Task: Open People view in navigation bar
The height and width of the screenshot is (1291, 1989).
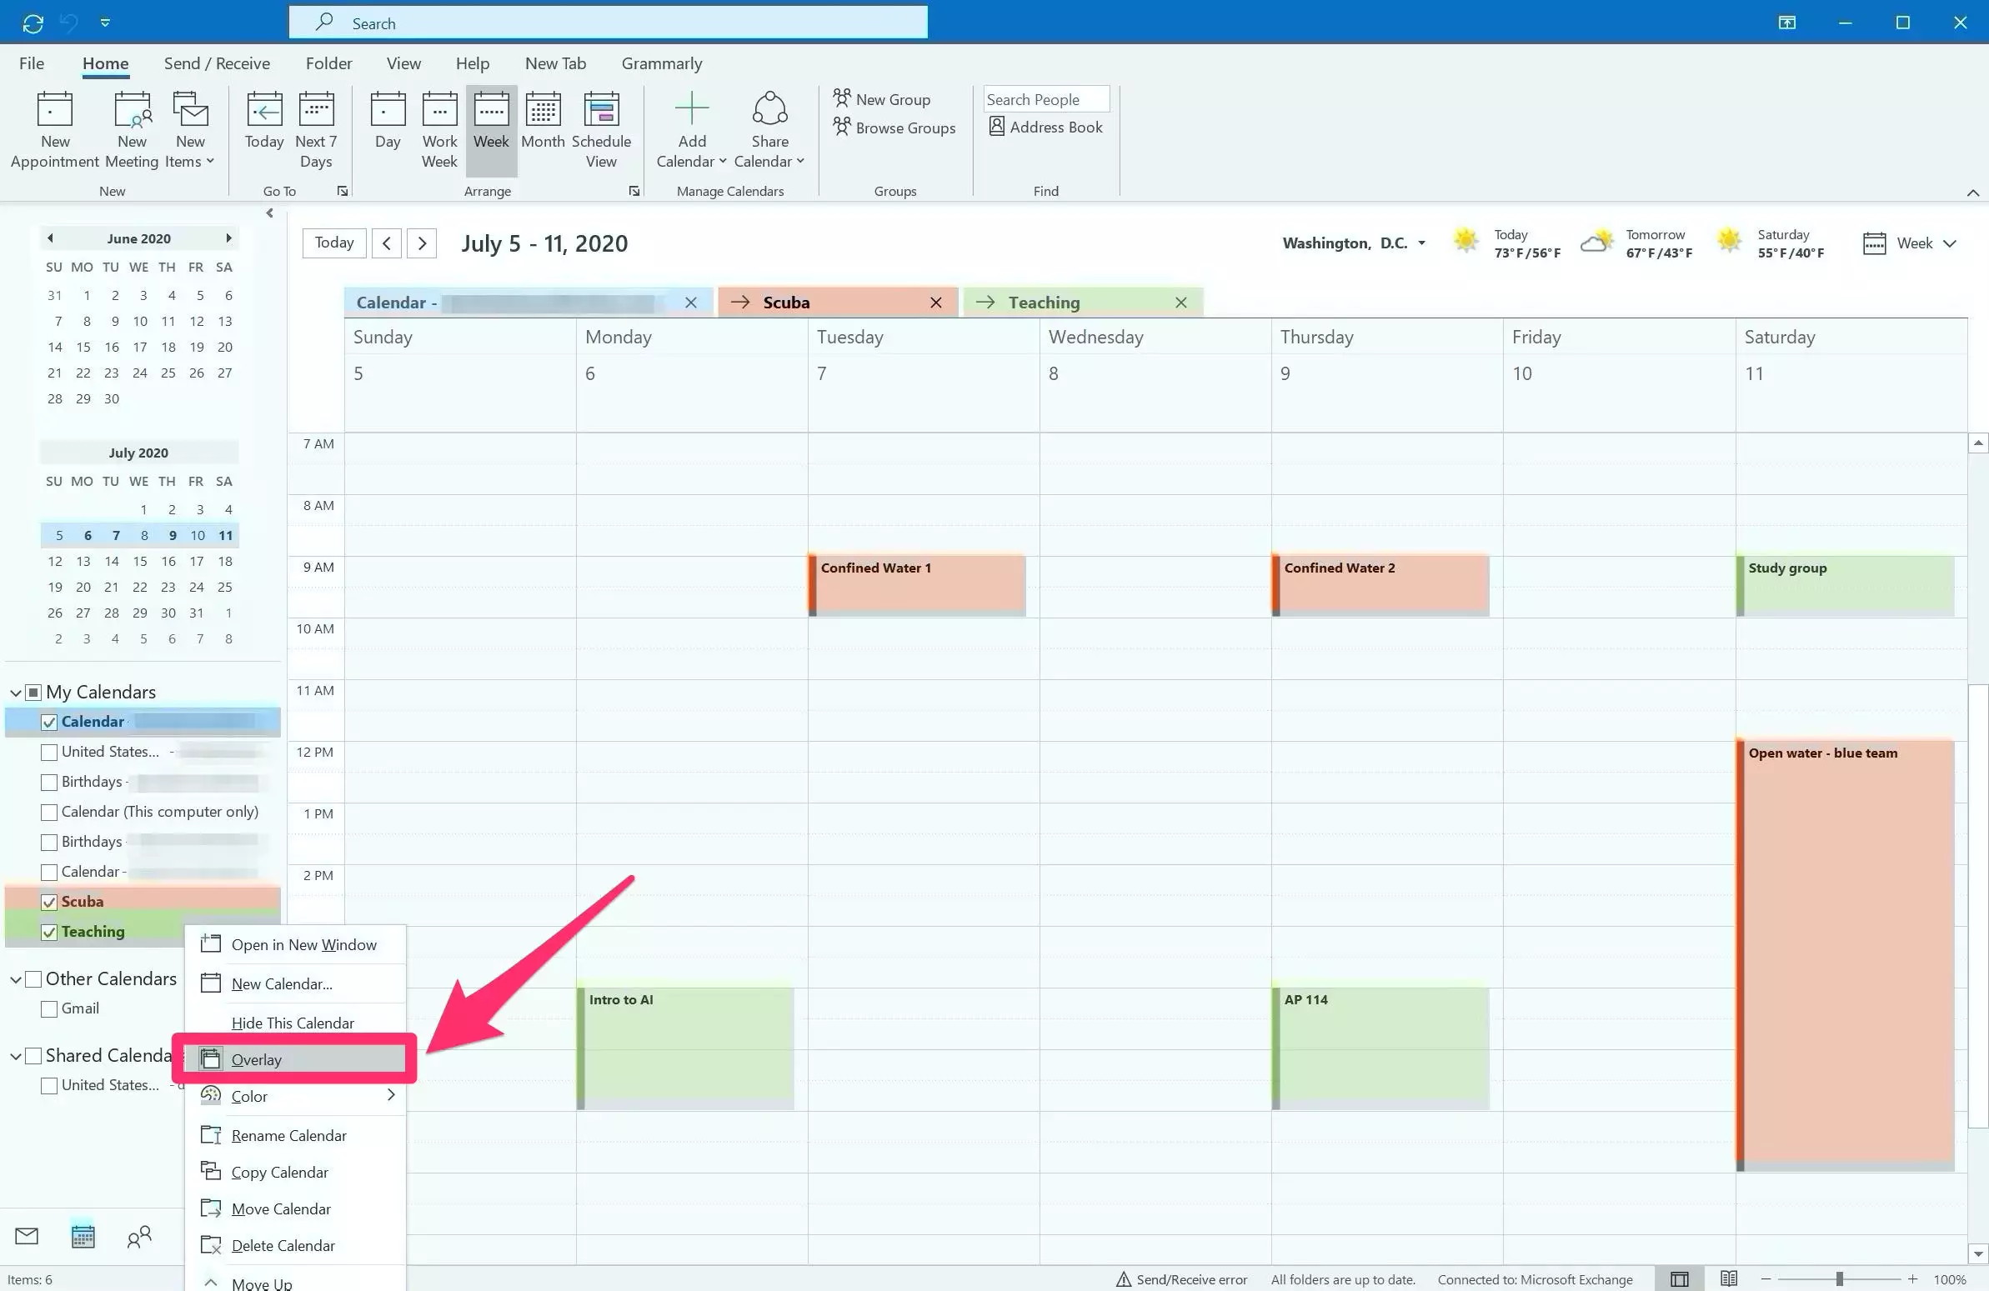Action: pos(138,1236)
